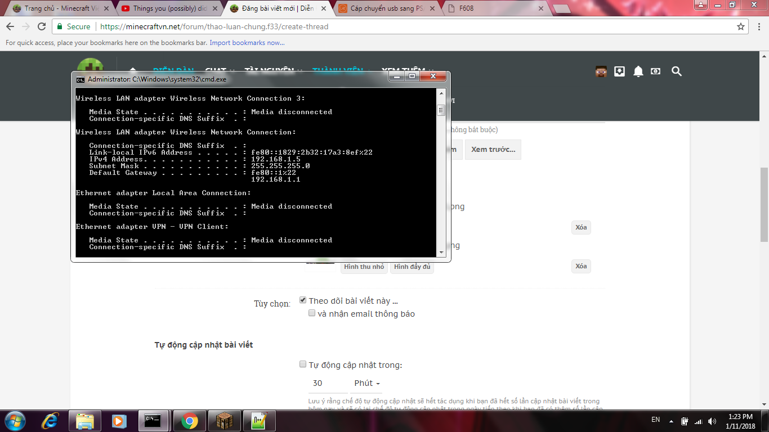The height and width of the screenshot is (432, 769).
Task: Click the 'Xem trước...' preview button
Action: 493,150
